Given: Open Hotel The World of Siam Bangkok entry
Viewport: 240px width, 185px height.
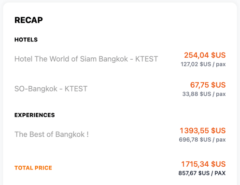Looking at the screenshot, I should (86, 59).
